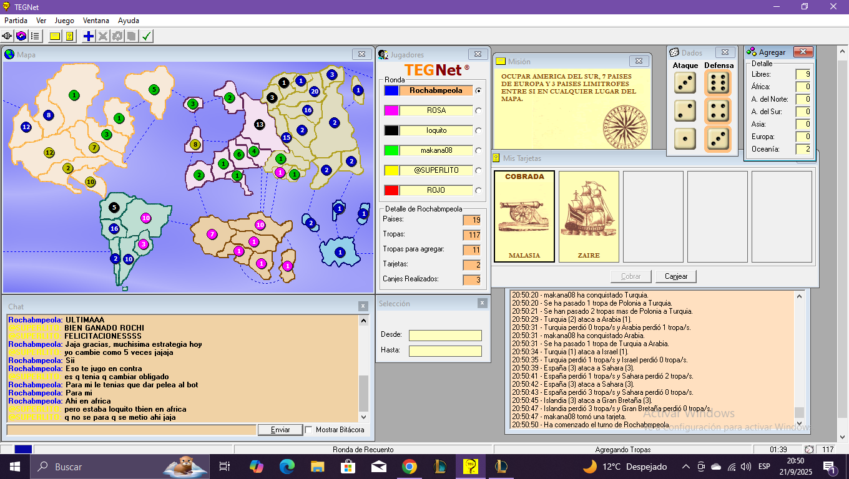Image resolution: width=849 pixels, height=479 pixels.
Task: Click the yellow mission card toolbar icon
Action: pyautogui.click(x=55, y=36)
